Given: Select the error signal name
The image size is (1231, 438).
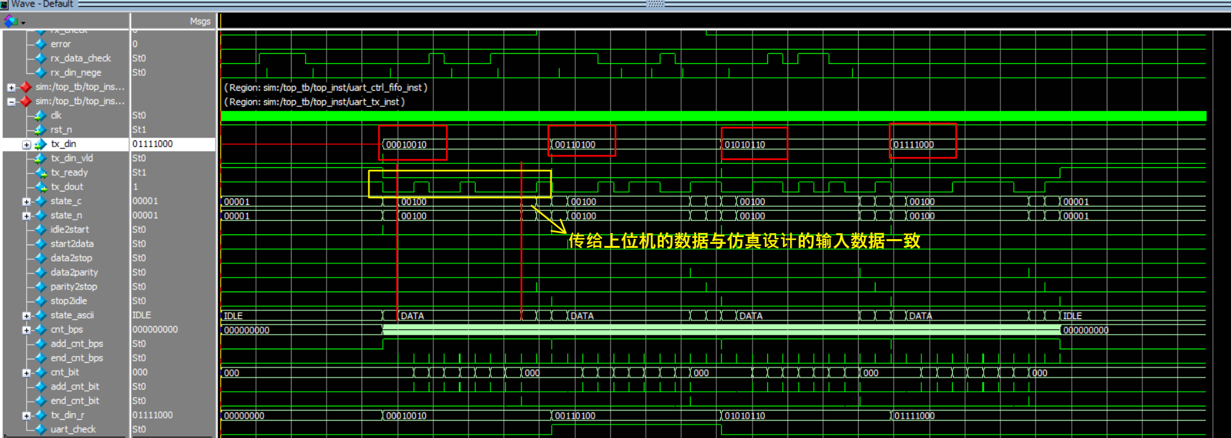Looking at the screenshot, I should (x=60, y=44).
